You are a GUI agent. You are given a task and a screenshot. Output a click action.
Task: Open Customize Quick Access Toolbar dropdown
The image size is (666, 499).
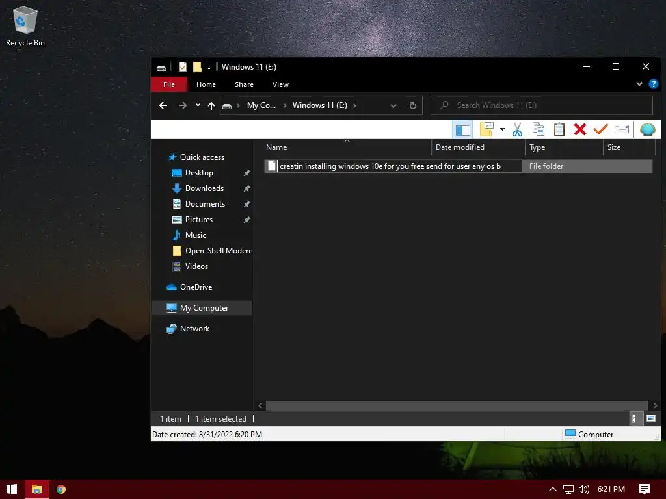click(209, 67)
